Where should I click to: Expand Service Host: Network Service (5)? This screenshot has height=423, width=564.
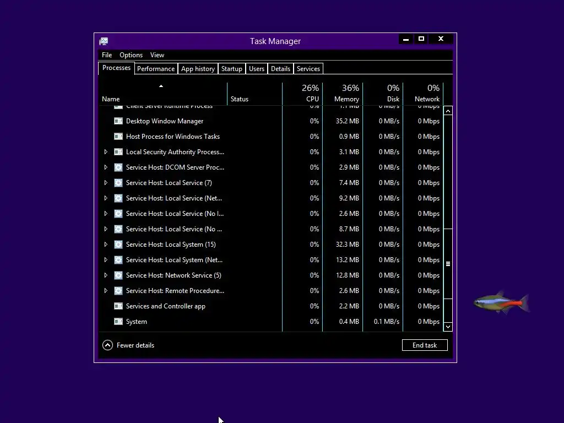click(x=106, y=275)
